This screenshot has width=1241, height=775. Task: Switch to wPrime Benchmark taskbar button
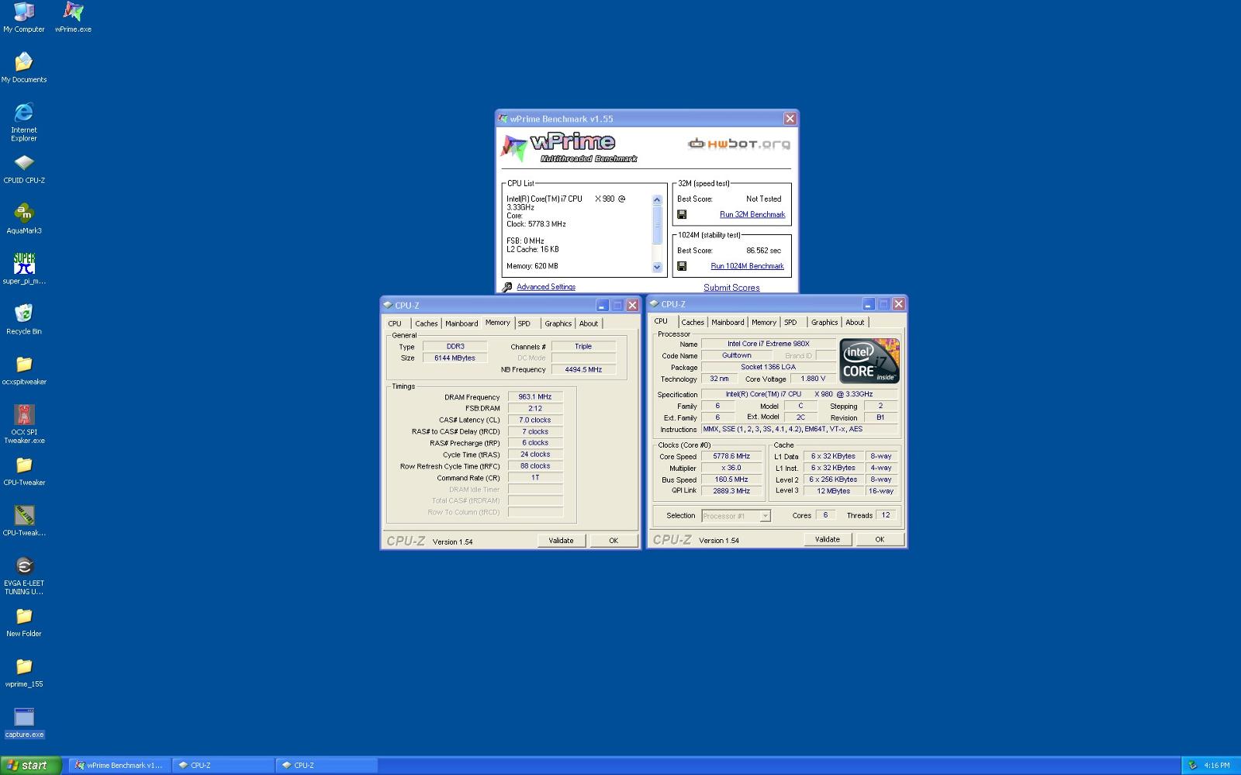click(x=119, y=766)
